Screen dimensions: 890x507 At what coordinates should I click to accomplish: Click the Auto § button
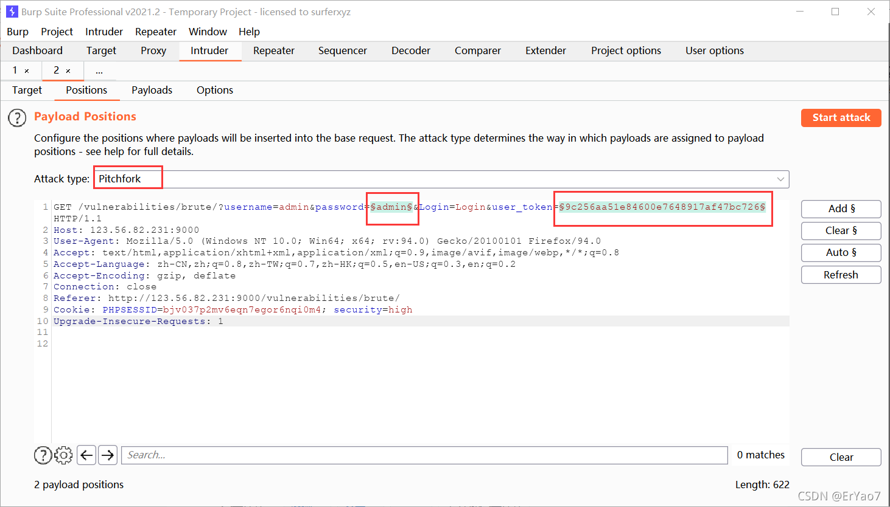[841, 252]
